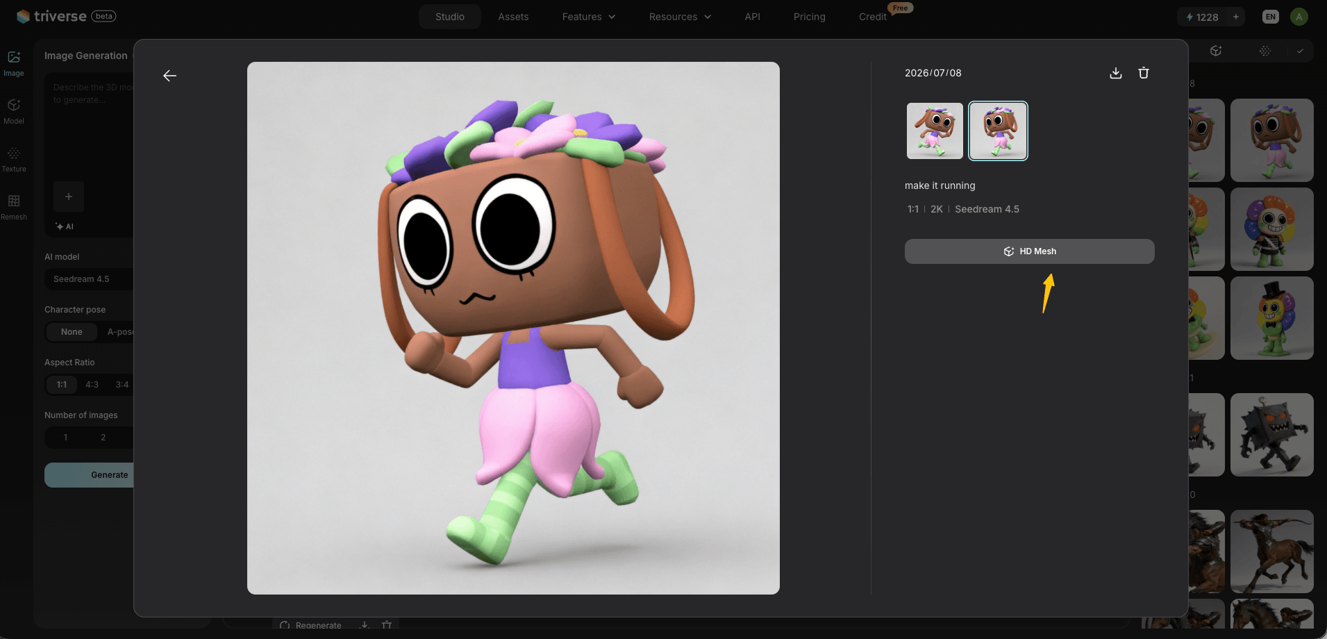Open the Seedream 4.5 AI model selector
Screen dimensions: 1327x639
(x=89, y=279)
